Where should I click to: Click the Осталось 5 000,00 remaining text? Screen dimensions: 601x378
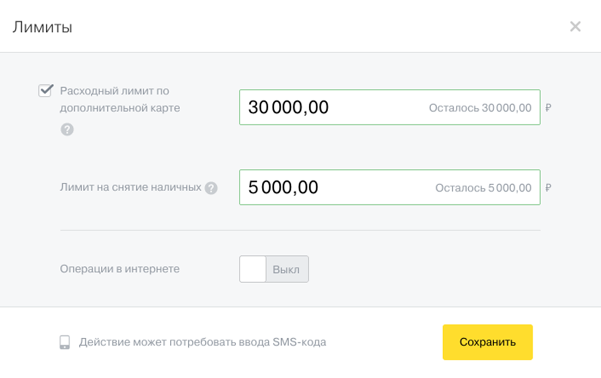[x=483, y=188]
